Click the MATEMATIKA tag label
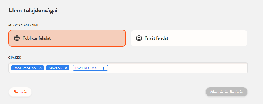 pos(25,68)
